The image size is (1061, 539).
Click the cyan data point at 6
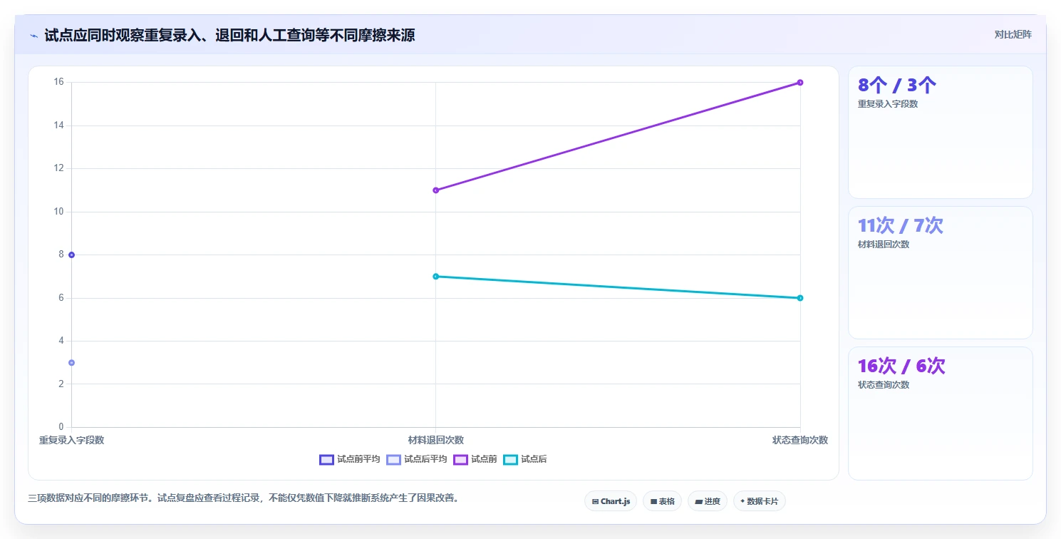[x=800, y=298]
